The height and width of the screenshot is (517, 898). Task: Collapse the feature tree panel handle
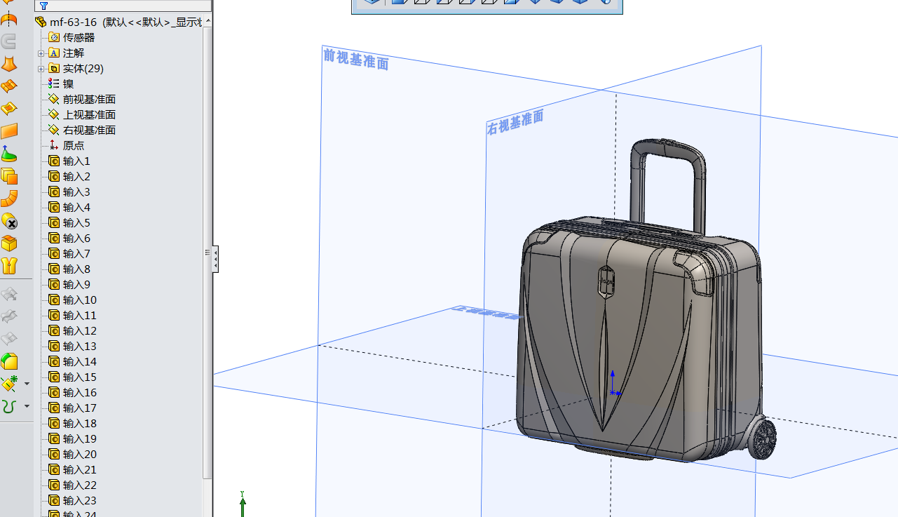point(215,259)
